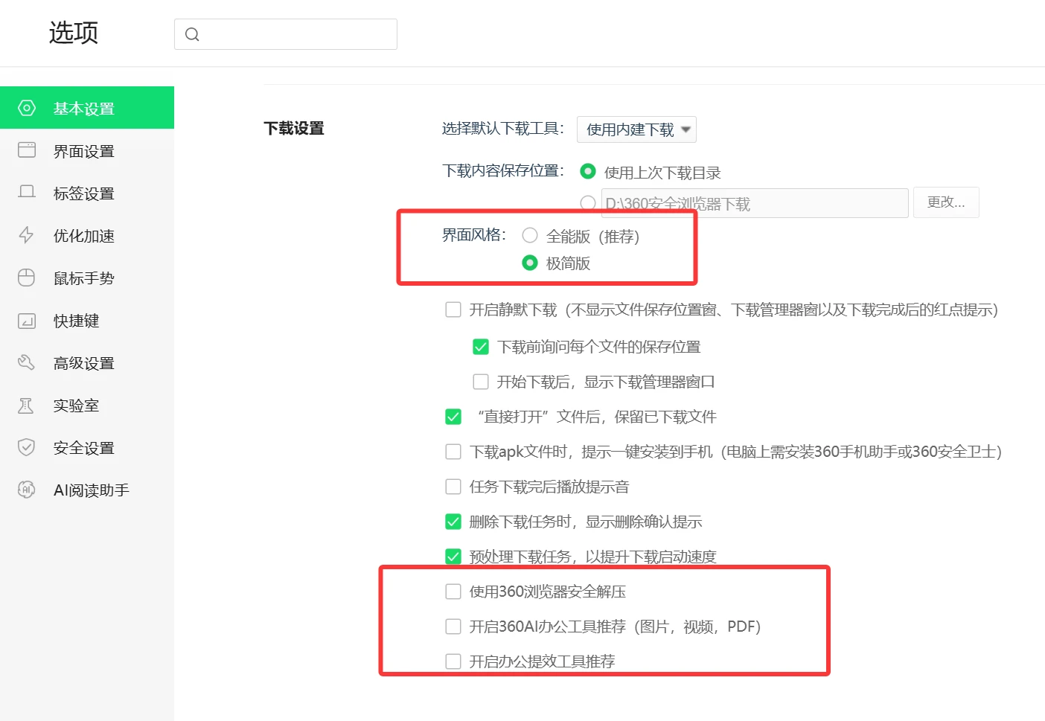The width and height of the screenshot is (1045, 721).
Task: Open 高级设置 using the wrench icon
Action: (27, 363)
